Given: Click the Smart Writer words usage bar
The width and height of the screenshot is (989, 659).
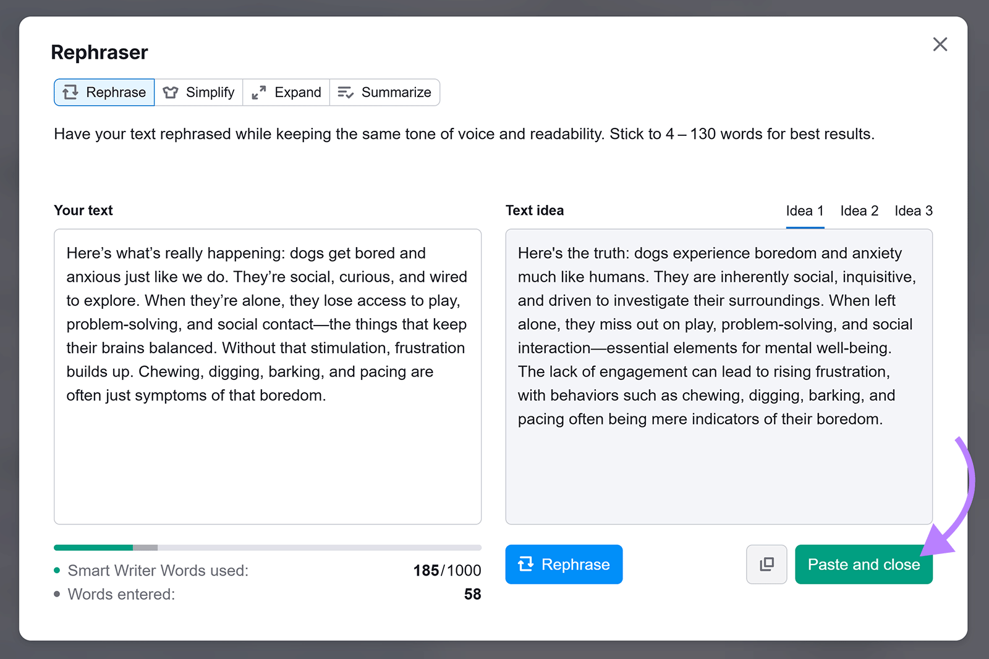Looking at the screenshot, I should click(x=267, y=547).
